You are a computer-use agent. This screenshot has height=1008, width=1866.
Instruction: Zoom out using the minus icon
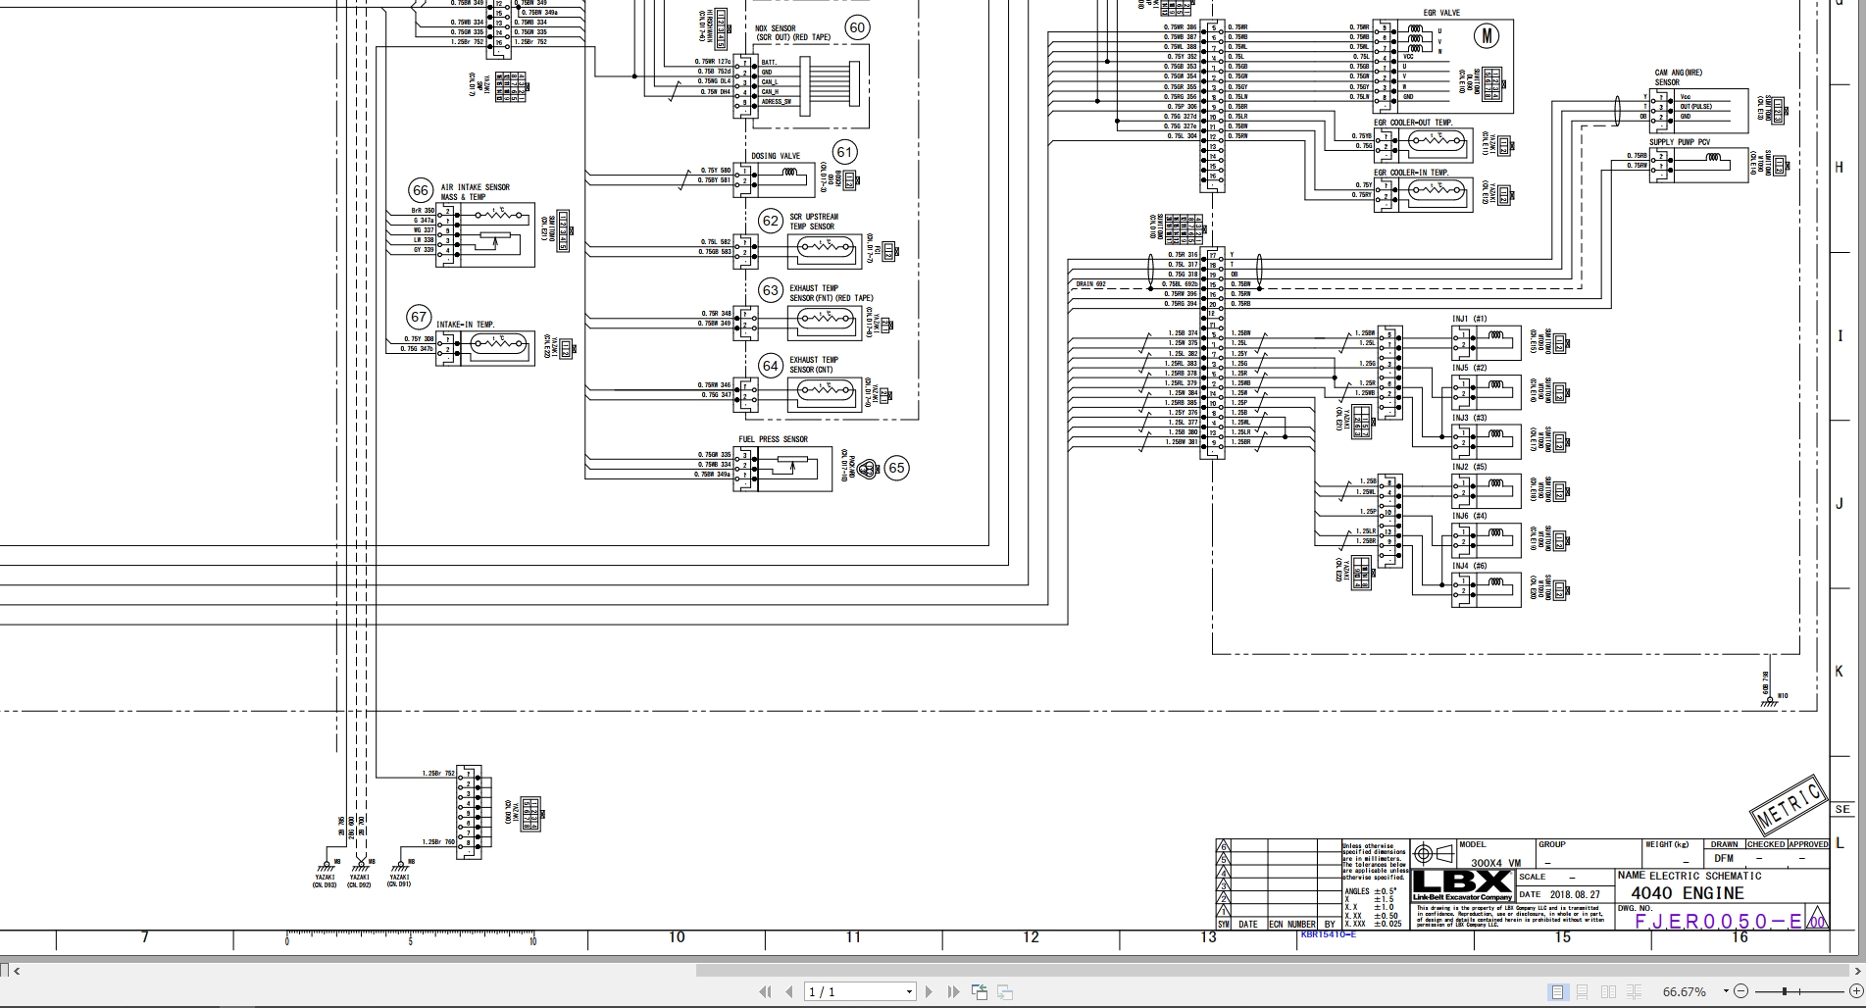pos(1742,991)
